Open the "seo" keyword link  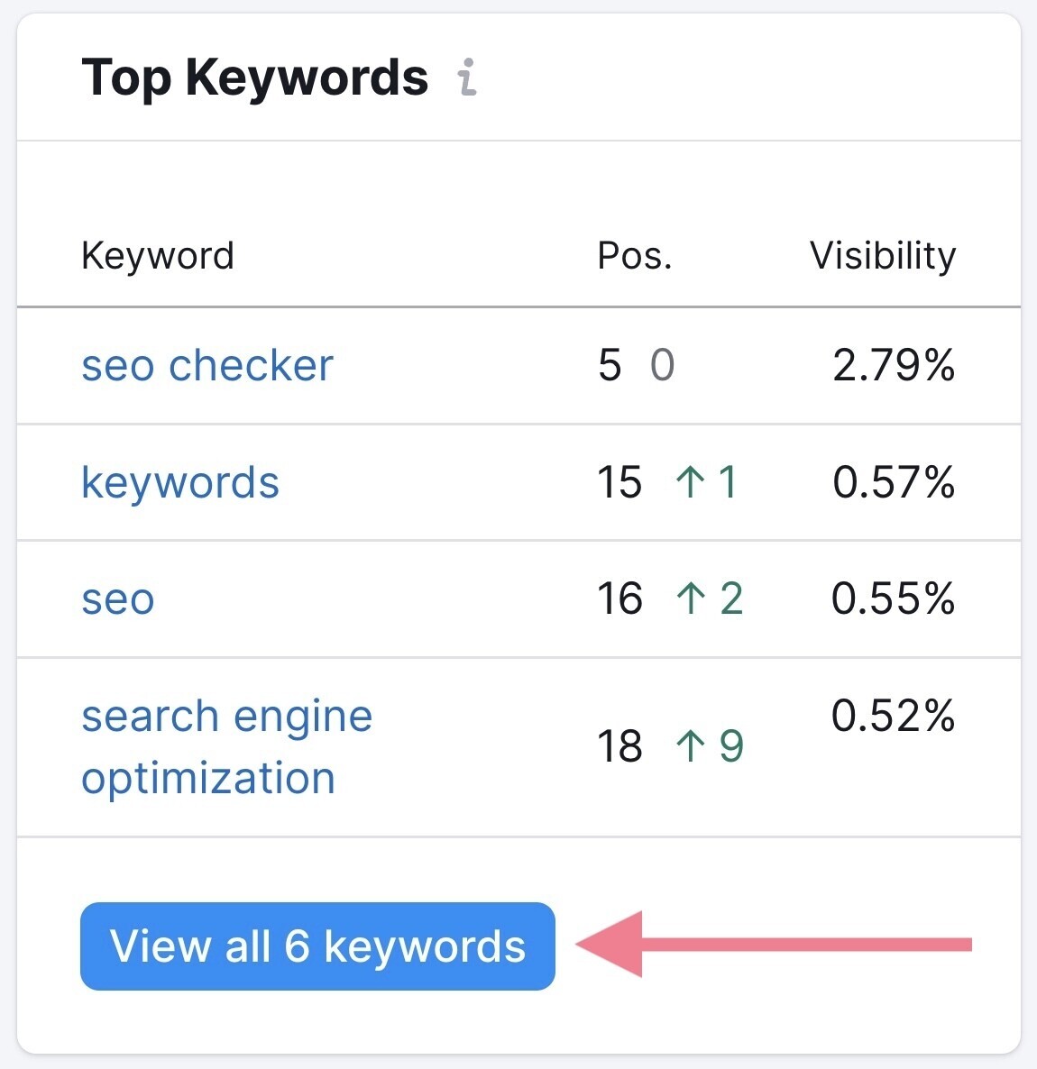[118, 599]
